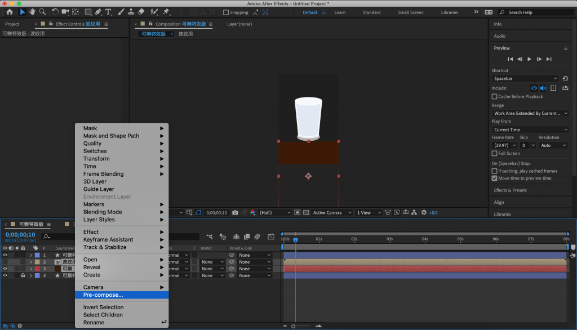
Task: Open the Shortcut Spacebar dropdown
Action: click(526, 79)
